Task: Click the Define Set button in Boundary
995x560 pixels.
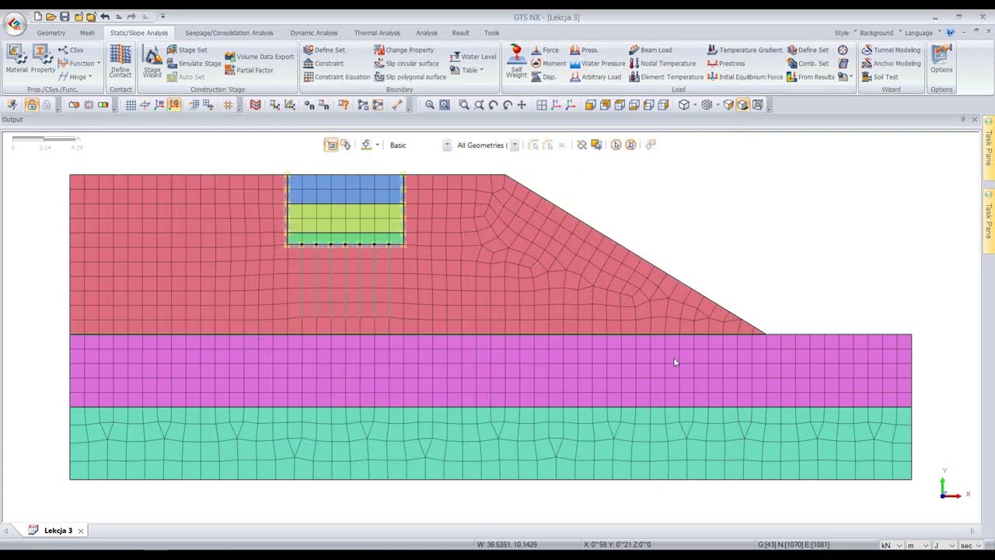Action: click(x=324, y=50)
